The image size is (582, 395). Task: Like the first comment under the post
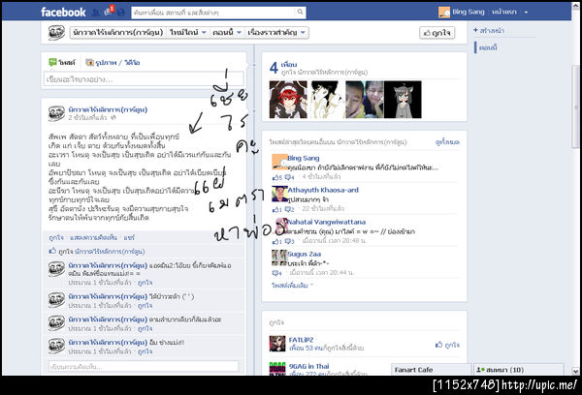click(x=145, y=283)
